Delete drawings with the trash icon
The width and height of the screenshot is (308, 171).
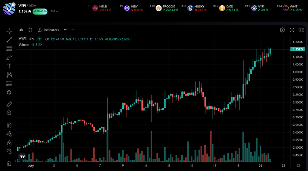click(9, 163)
